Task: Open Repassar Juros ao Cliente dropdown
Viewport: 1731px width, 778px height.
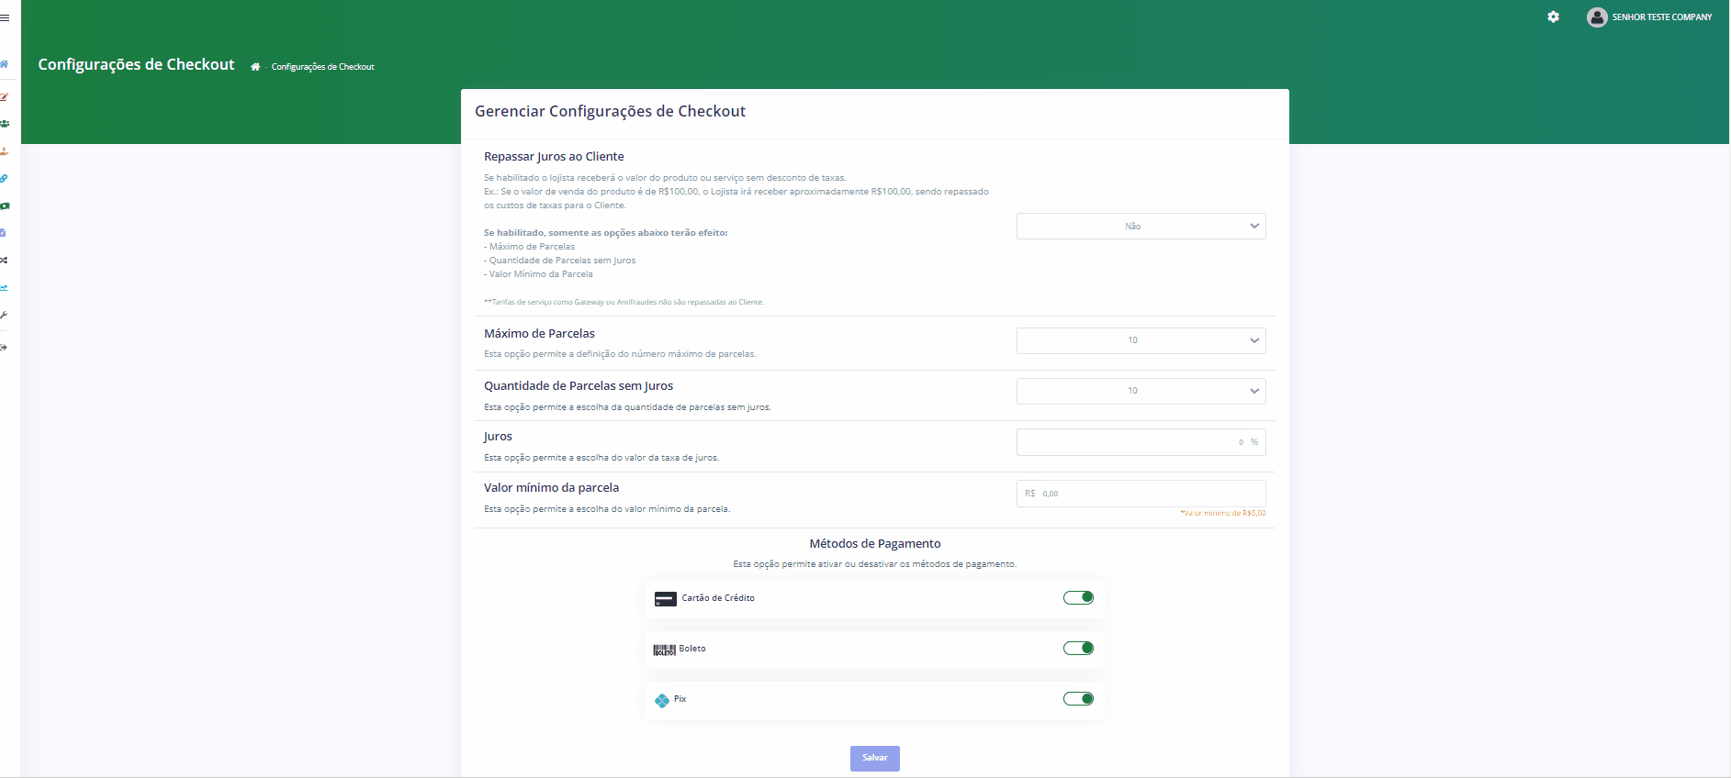Action: pyautogui.click(x=1141, y=226)
